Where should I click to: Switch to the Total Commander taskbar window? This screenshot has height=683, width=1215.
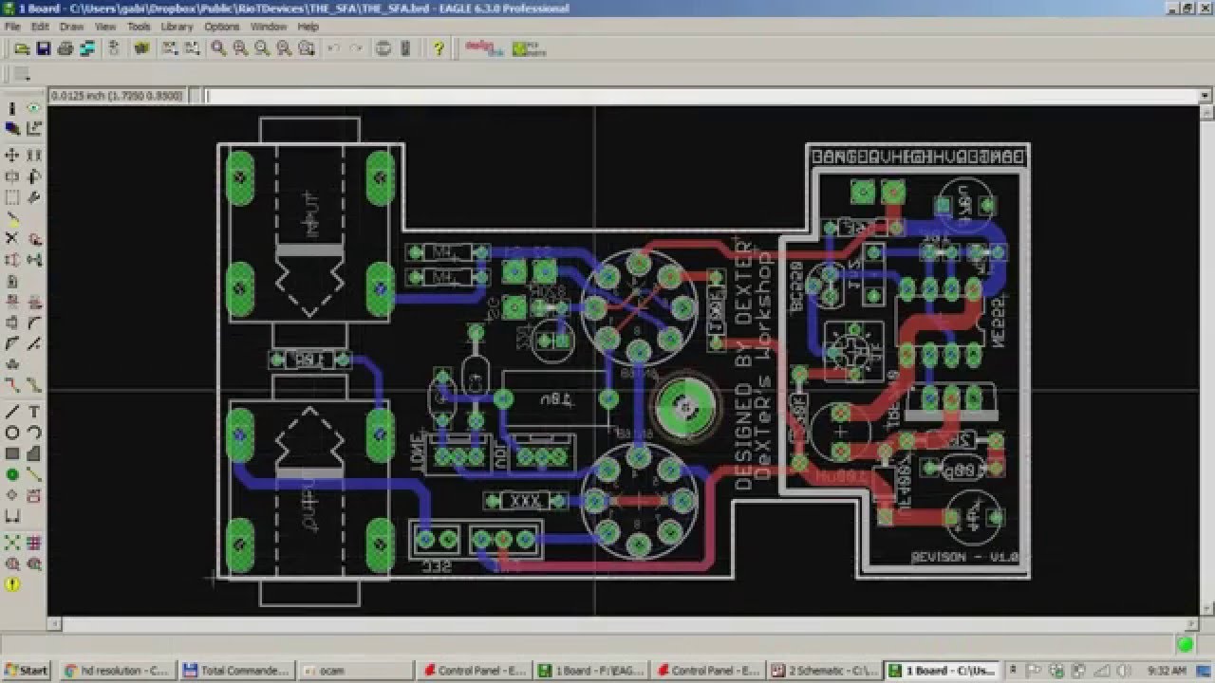[x=237, y=670]
